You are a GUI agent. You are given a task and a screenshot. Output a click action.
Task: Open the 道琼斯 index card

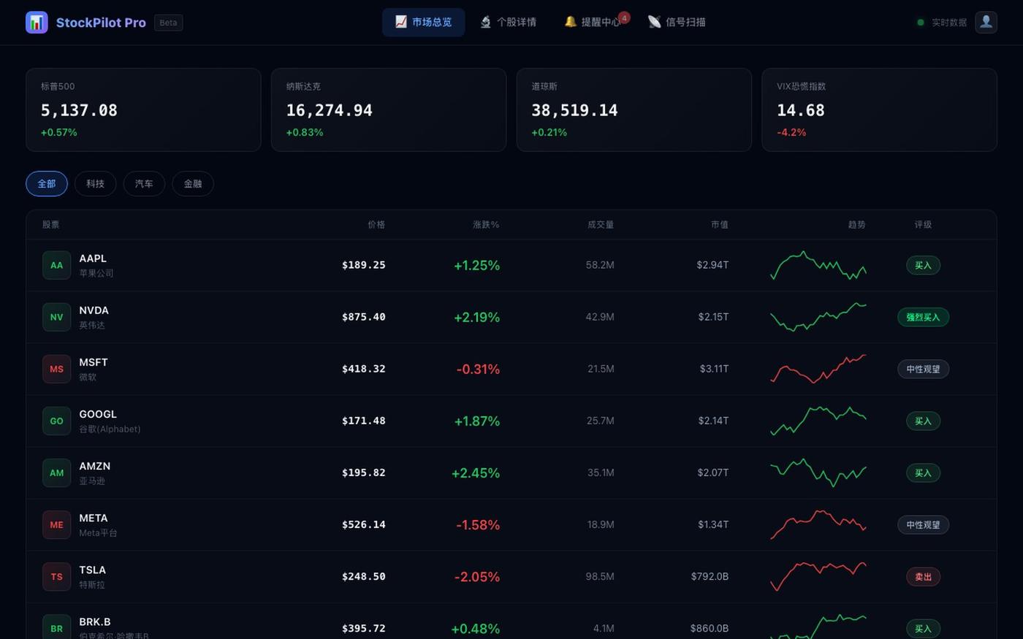pyautogui.click(x=634, y=110)
